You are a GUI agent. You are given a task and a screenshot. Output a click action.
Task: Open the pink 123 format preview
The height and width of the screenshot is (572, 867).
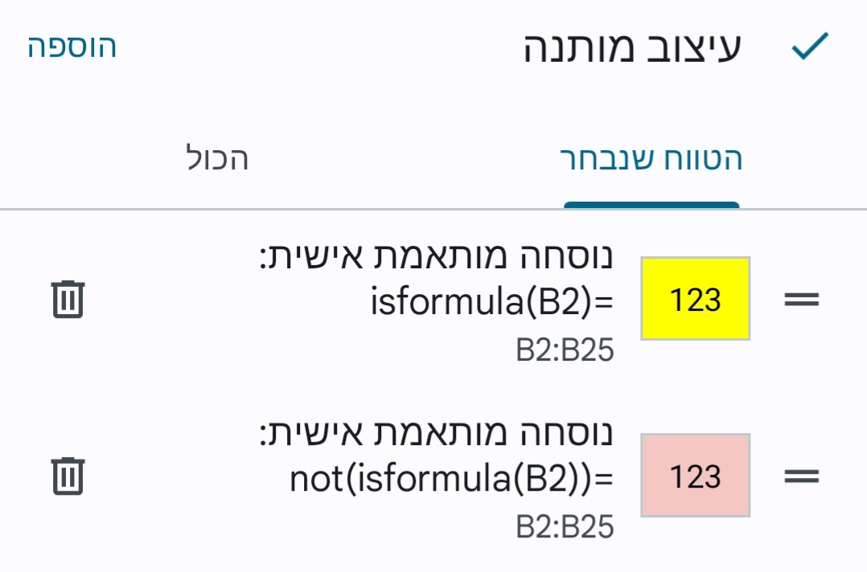pyautogui.click(x=696, y=474)
